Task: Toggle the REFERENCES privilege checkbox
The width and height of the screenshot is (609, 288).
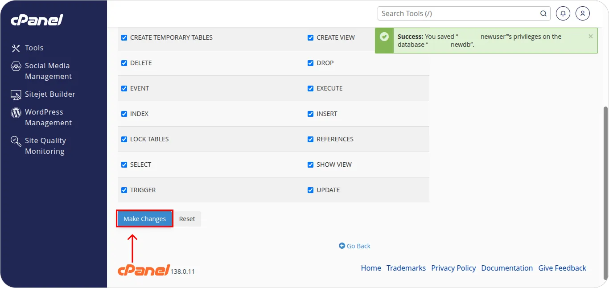Action: [x=311, y=139]
